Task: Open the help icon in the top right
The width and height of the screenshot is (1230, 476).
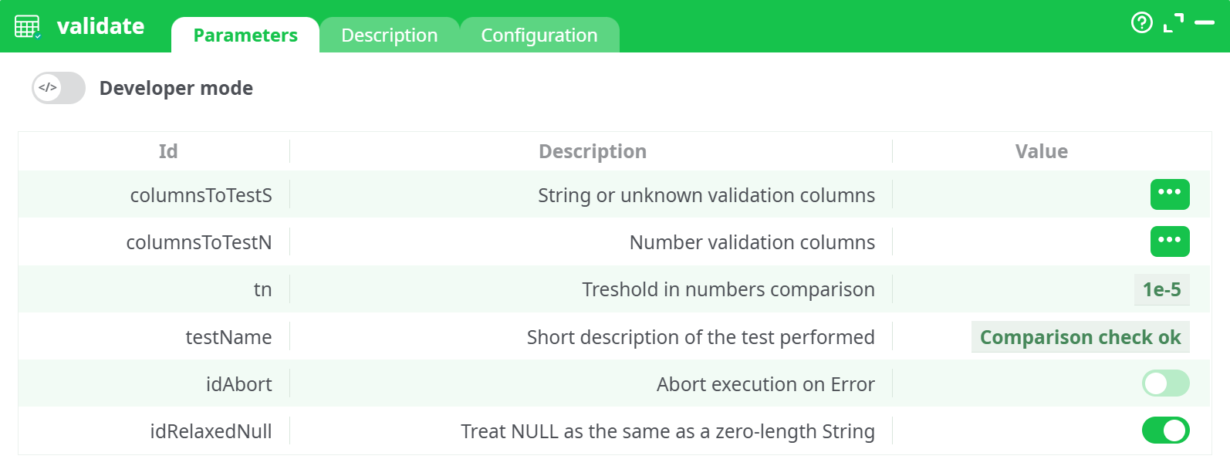Action: click(x=1141, y=24)
